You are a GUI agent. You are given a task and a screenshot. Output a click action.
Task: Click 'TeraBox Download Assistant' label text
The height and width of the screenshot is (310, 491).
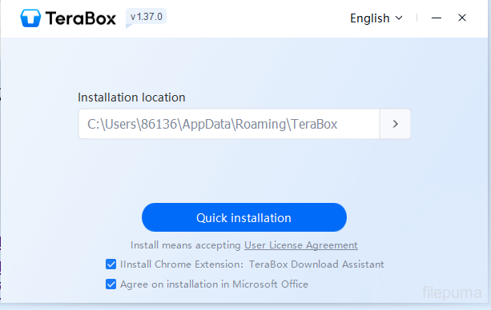click(x=316, y=264)
